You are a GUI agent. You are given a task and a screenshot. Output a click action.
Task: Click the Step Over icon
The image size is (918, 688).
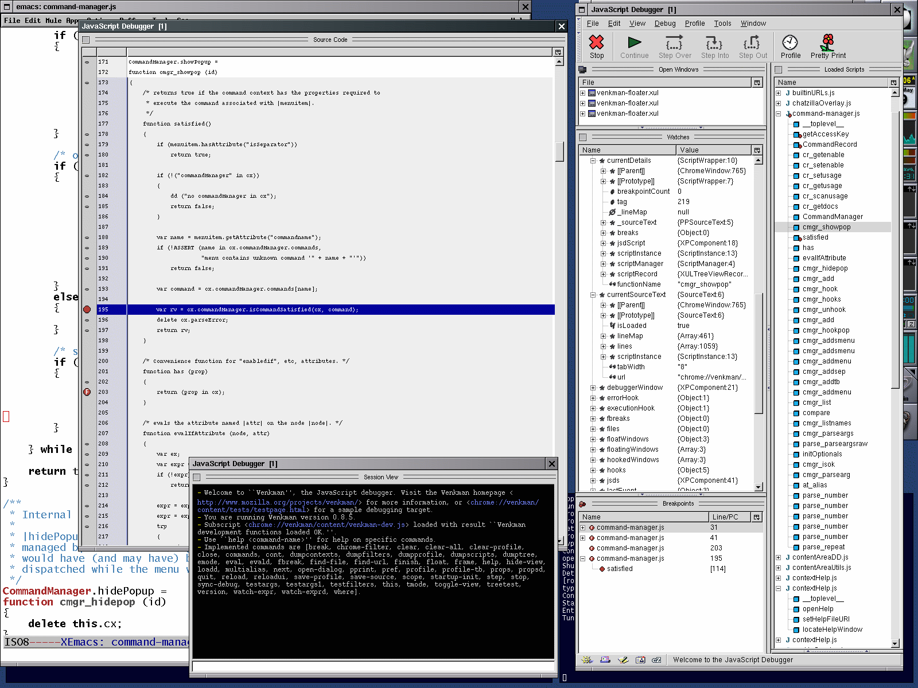(x=674, y=42)
